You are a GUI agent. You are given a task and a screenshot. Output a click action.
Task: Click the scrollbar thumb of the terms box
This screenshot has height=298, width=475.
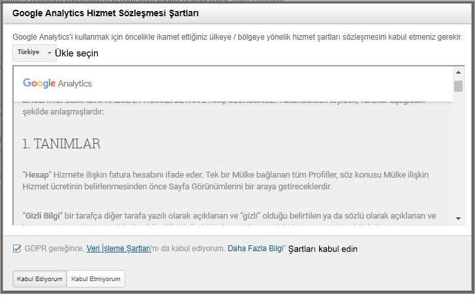pyautogui.click(x=458, y=86)
